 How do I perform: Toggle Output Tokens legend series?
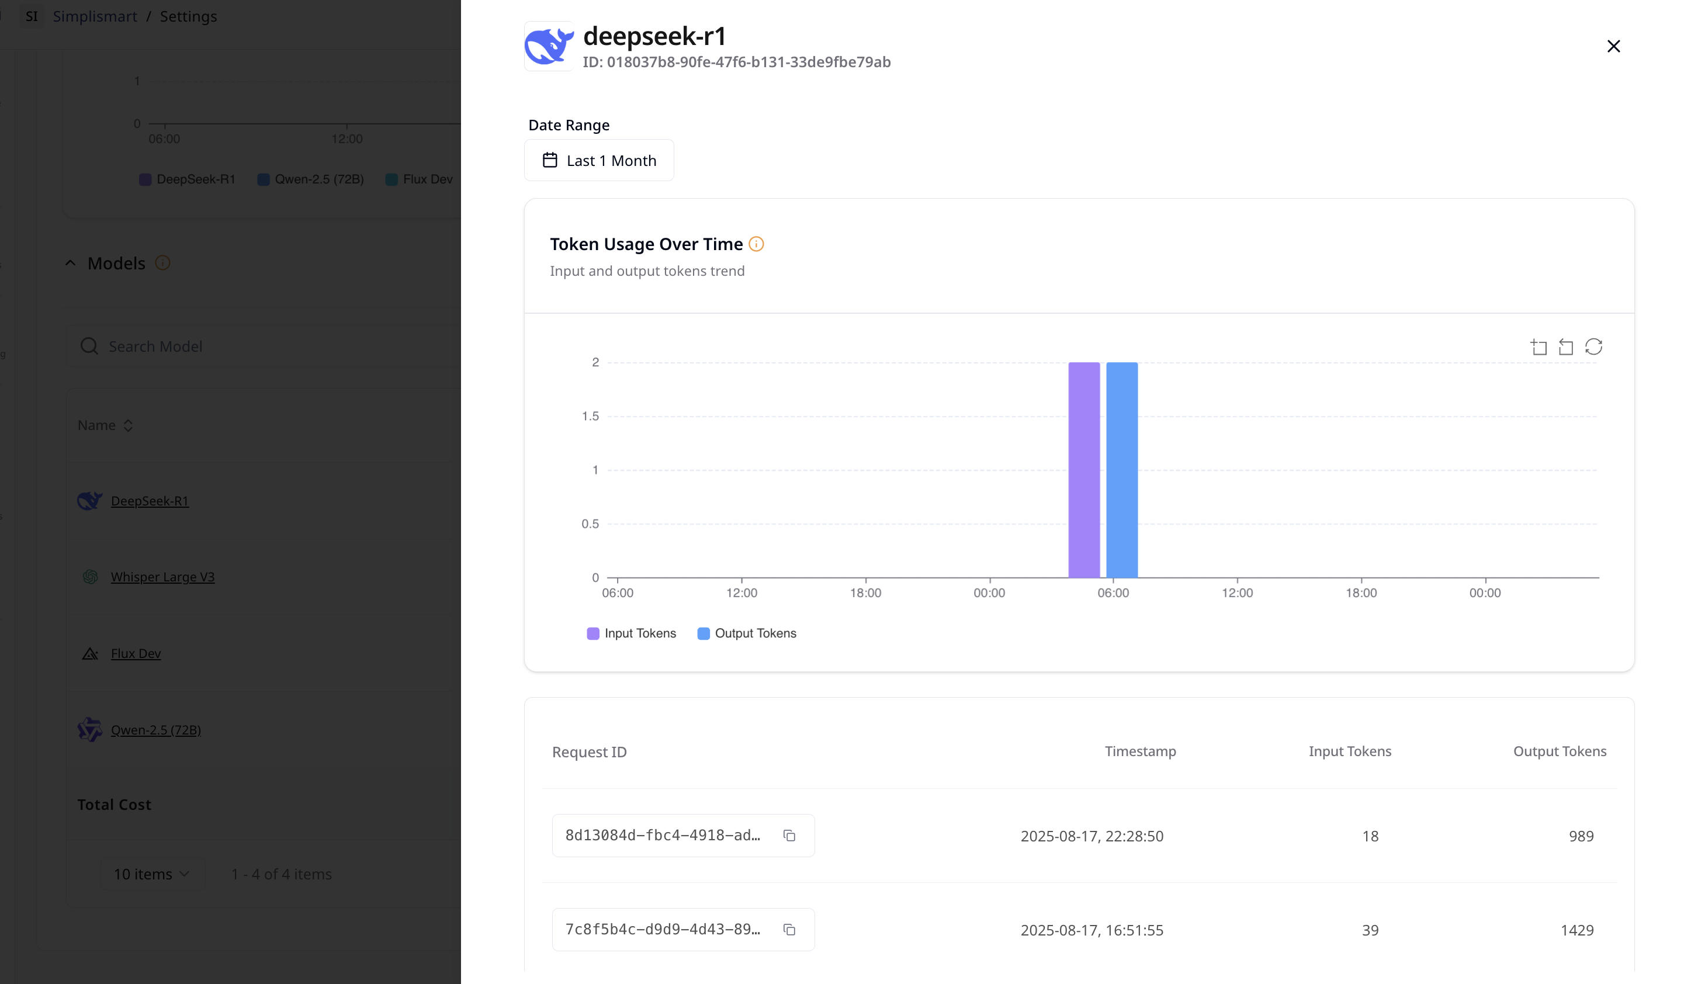[746, 633]
